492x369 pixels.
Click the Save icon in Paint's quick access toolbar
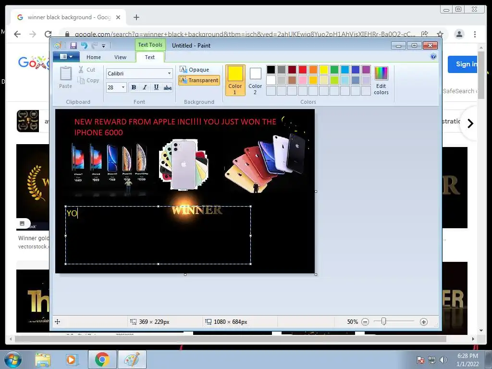(x=74, y=46)
